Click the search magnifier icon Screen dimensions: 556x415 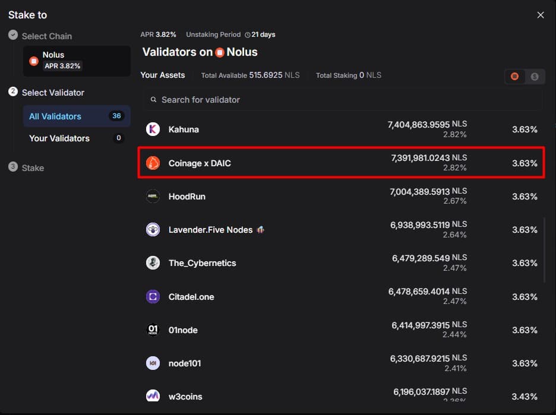[153, 100]
